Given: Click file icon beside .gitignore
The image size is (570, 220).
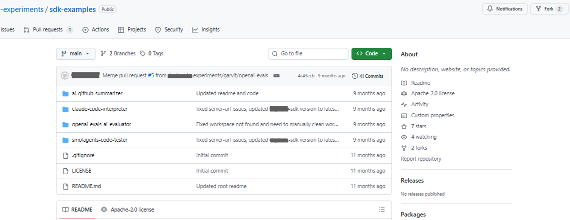Looking at the screenshot, I should coord(65,155).
